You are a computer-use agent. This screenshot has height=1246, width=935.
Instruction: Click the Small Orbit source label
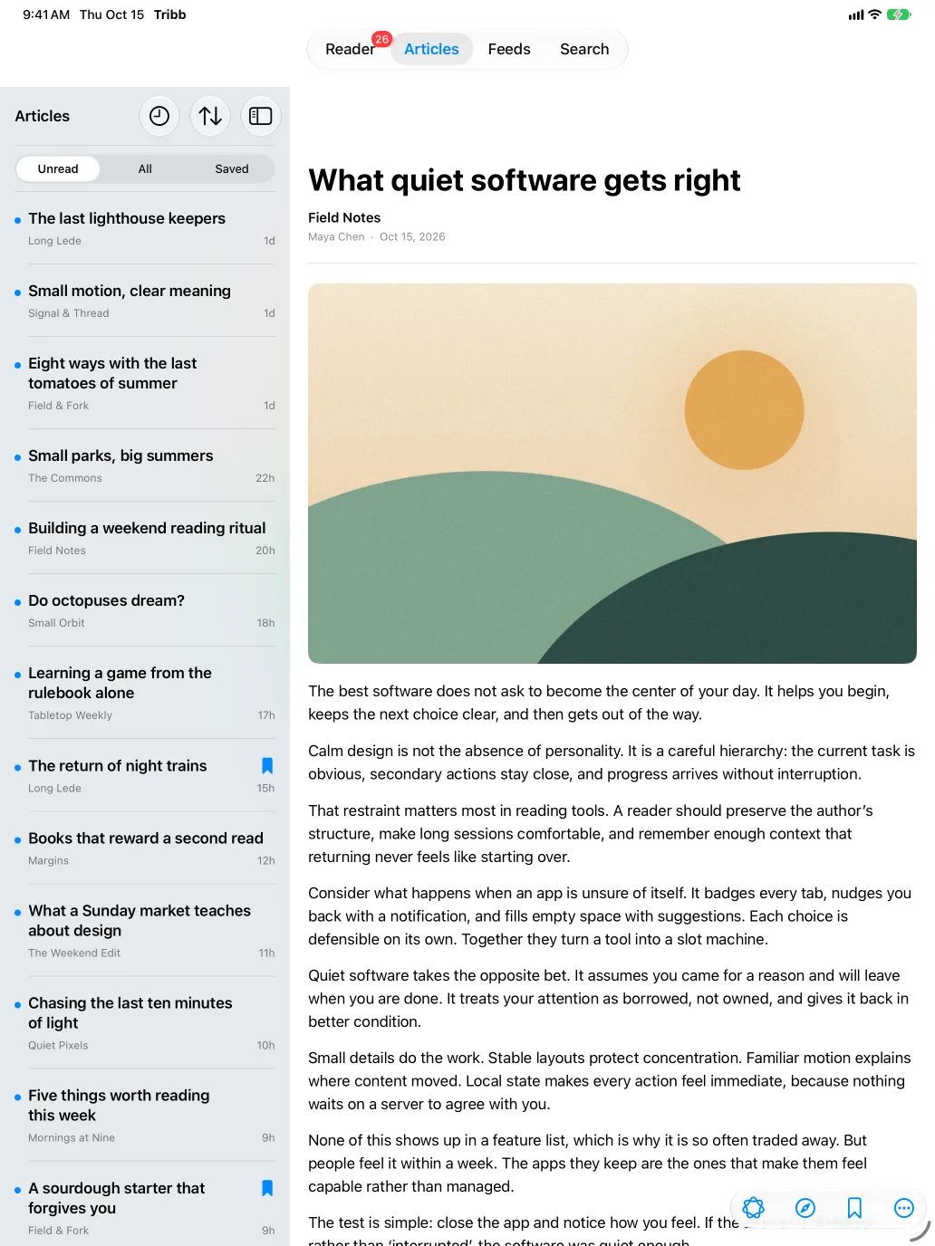coord(56,623)
